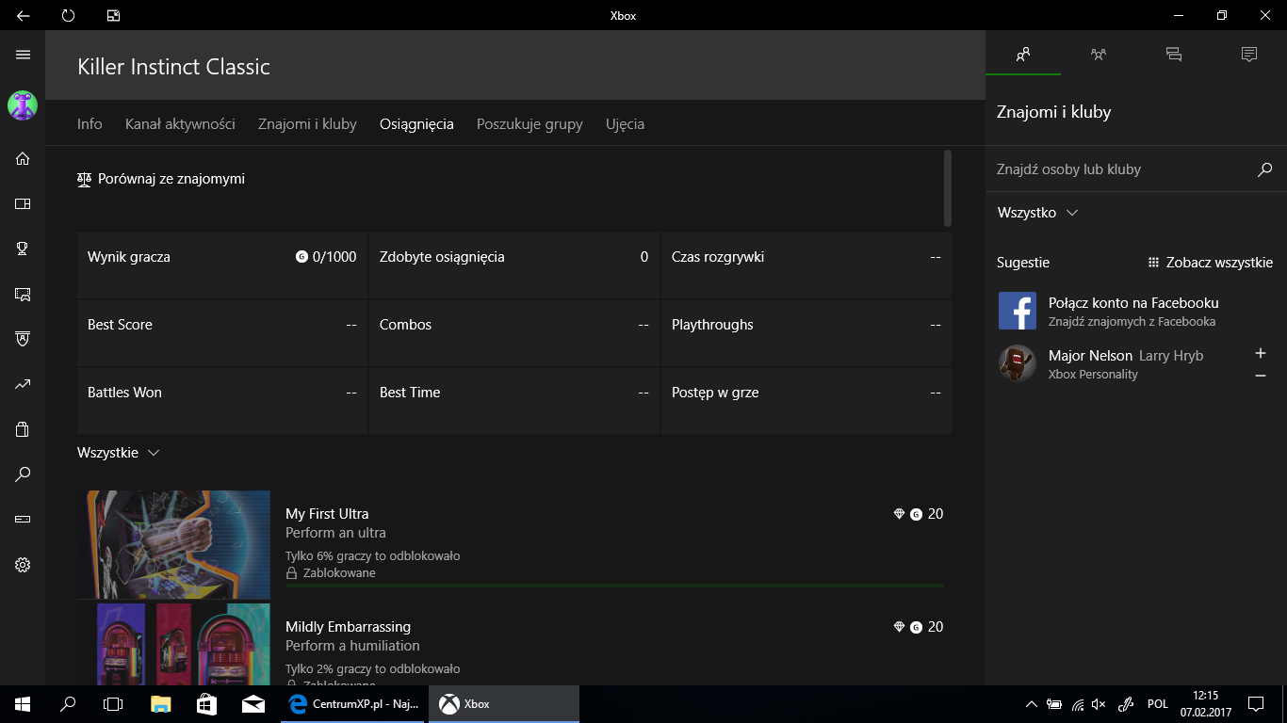Click the Best Score stat tile
Viewport: 1287px width, 723px height.
click(x=222, y=333)
